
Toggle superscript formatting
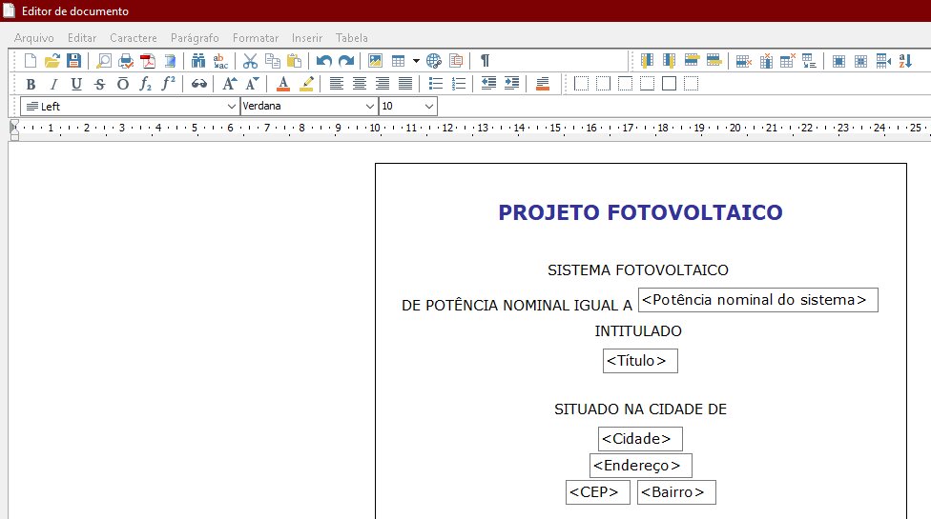169,84
